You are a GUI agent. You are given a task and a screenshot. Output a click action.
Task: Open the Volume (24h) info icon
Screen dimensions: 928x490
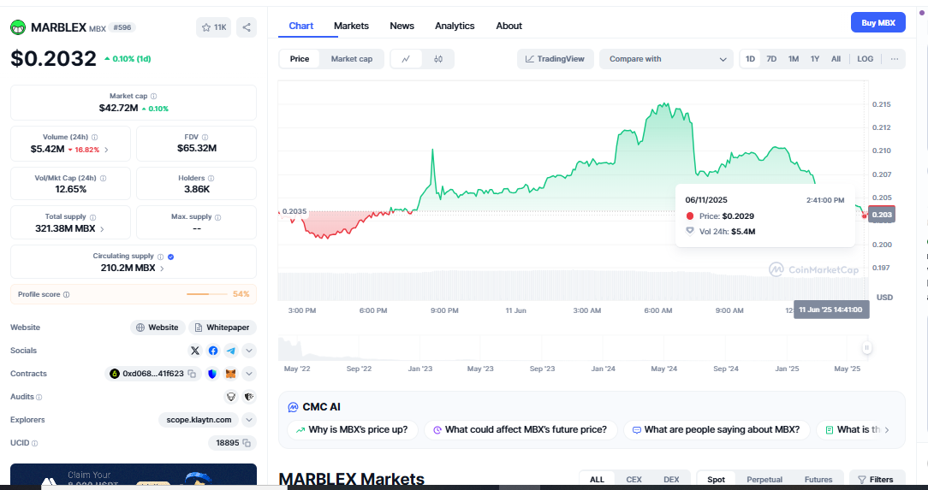pyautogui.click(x=95, y=137)
